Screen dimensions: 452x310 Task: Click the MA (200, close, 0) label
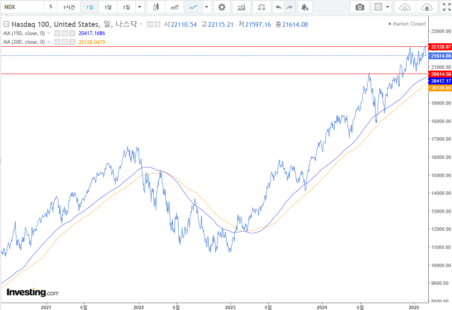24,42
